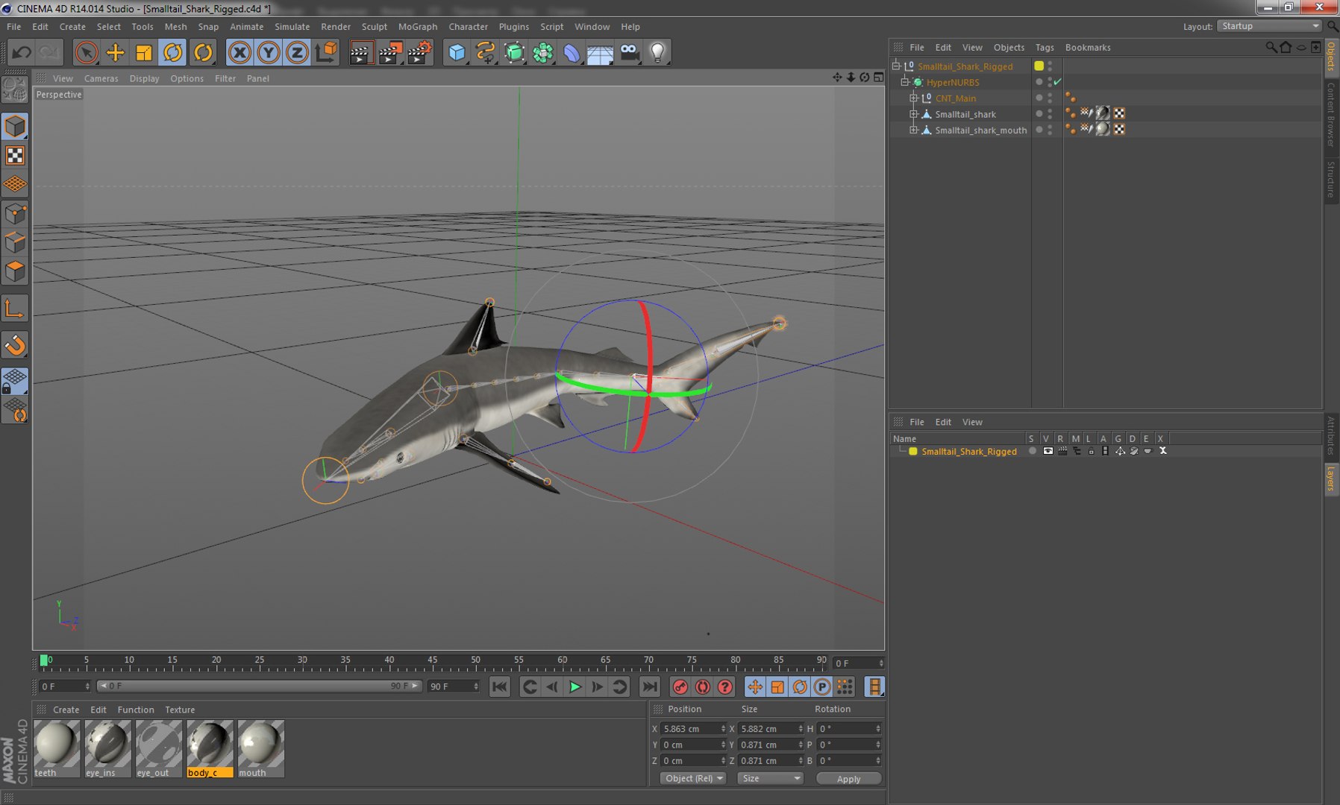Add Floor environment object icon
The width and height of the screenshot is (1340, 805).
[600, 52]
